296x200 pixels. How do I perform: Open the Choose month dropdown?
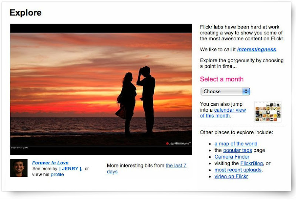(x=225, y=92)
